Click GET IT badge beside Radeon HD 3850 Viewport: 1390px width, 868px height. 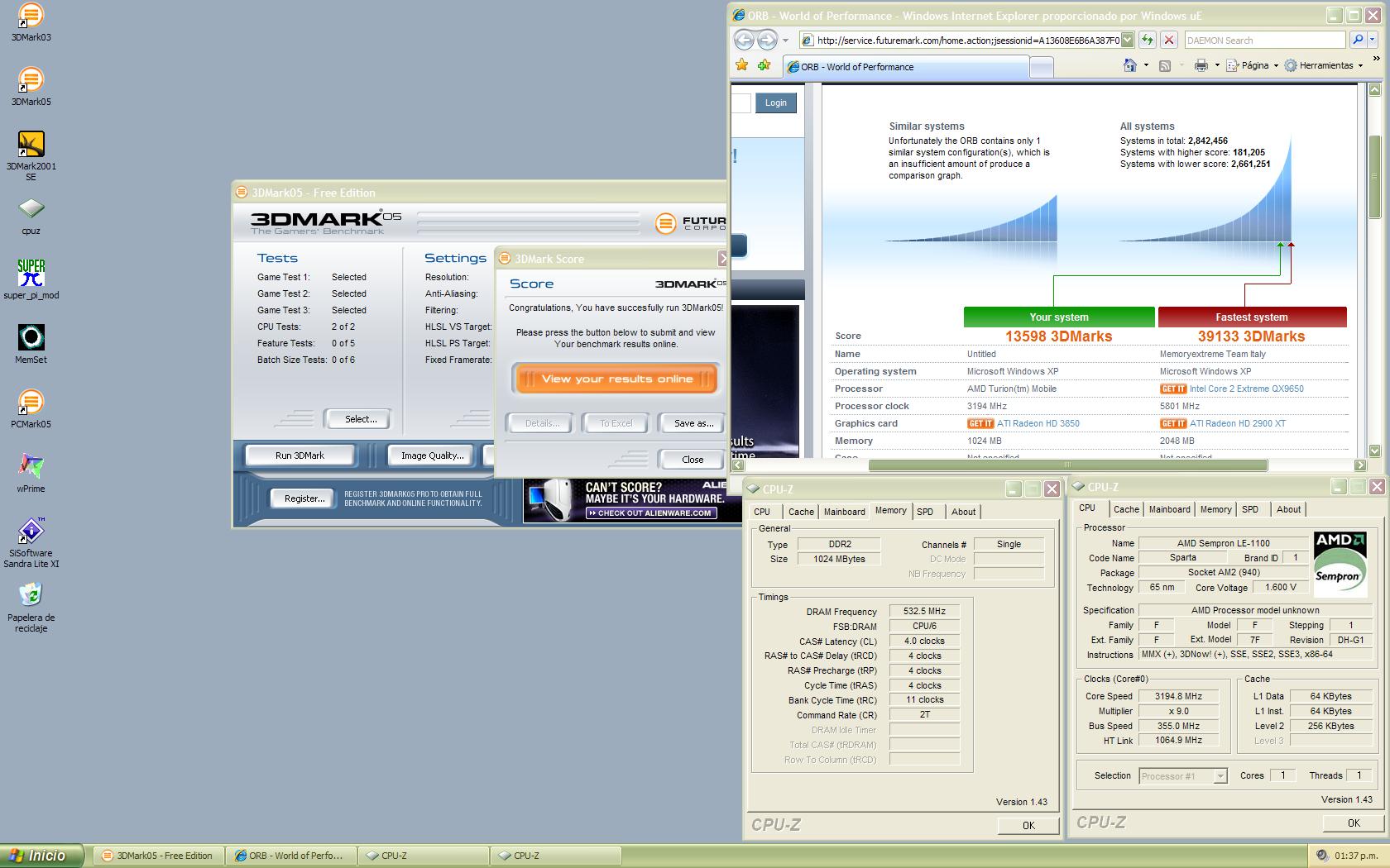[980, 423]
